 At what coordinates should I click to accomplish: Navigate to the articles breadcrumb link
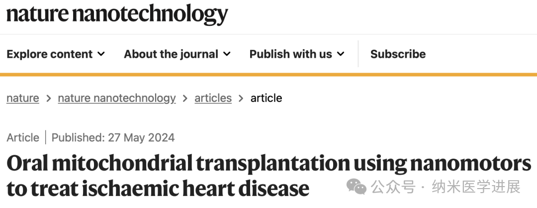(213, 98)
